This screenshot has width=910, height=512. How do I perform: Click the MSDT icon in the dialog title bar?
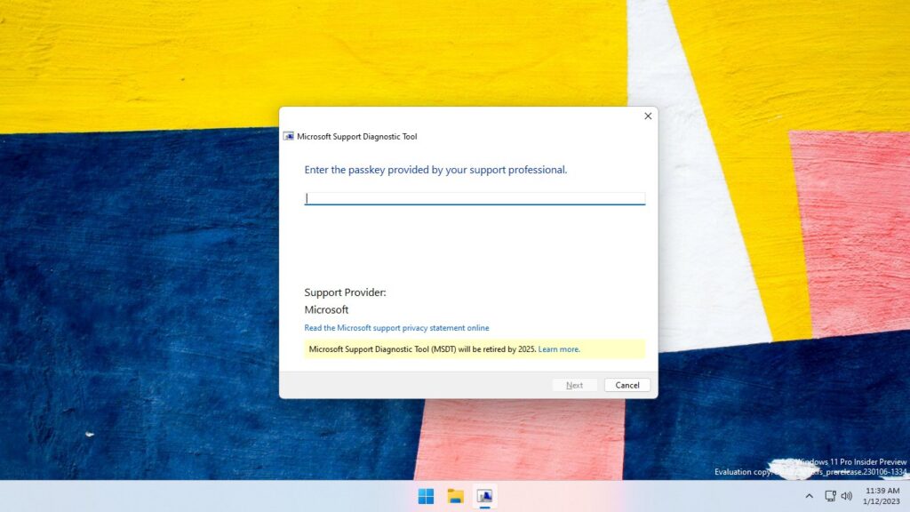tap(287, 136)
